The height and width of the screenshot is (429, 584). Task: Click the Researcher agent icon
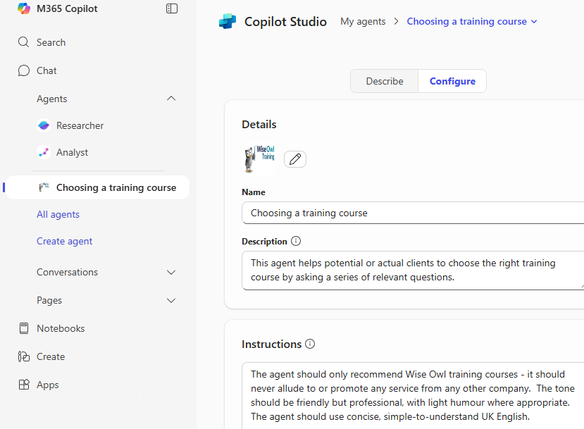pos(44,125)
